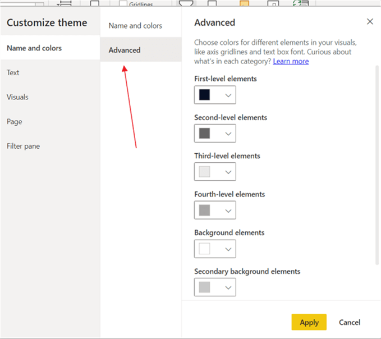Screen dimensions: 381x339
Task: Expand Secondary background elements dropdown arrow
Action: pyautogui.click(x=228, y=288)
